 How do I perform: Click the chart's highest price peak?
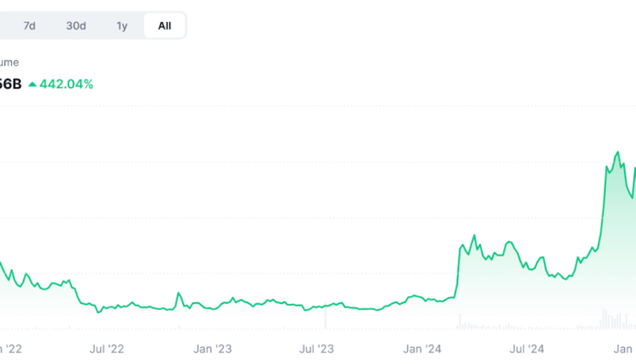pos(618,152)
